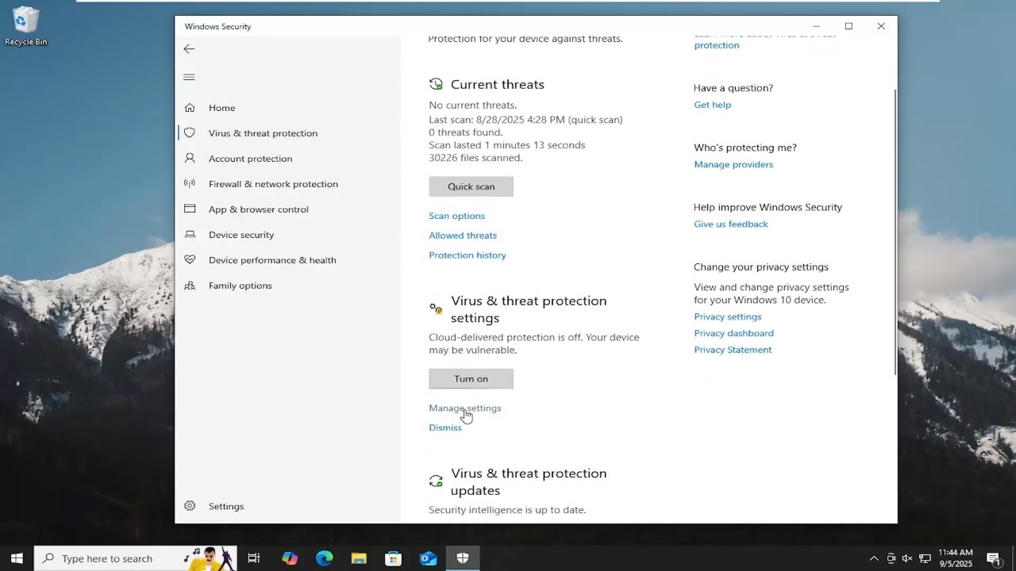Image resolution: width=1016 pixels, height=571 pixels.
Task: Click the Account protection label
Action: point(251,159)
